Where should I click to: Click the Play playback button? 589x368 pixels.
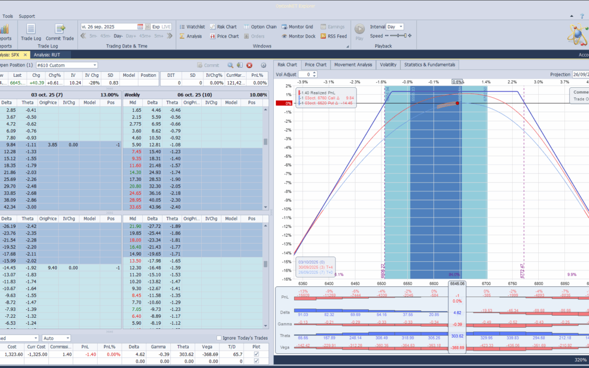click(x=359, y=32)
